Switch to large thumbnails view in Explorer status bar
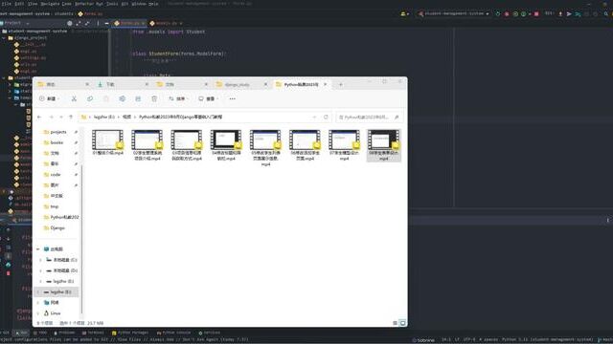The image size is (613, 344). [x=402, y=323]
